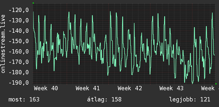The image size is (219, 107).
Task: Click the -160,0 y-axis label
Action: (x=19, y=52)
